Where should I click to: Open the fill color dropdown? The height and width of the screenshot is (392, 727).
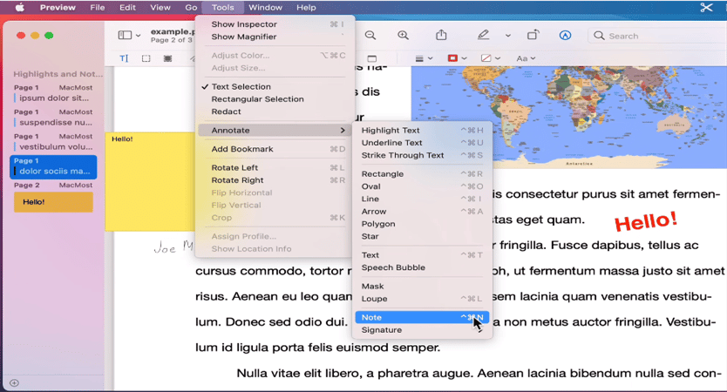point(491,58)
